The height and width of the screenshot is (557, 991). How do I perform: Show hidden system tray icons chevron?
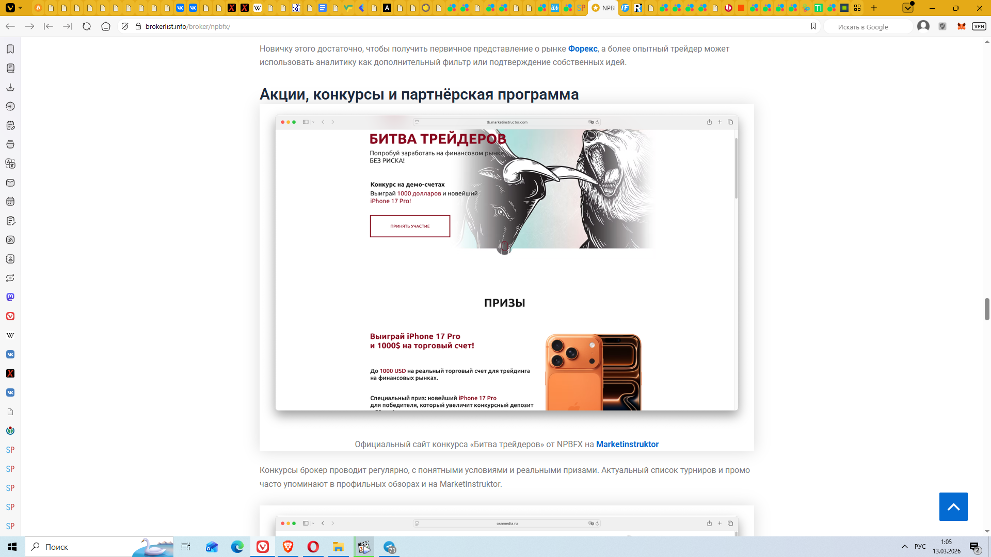[x=904, y=547]
